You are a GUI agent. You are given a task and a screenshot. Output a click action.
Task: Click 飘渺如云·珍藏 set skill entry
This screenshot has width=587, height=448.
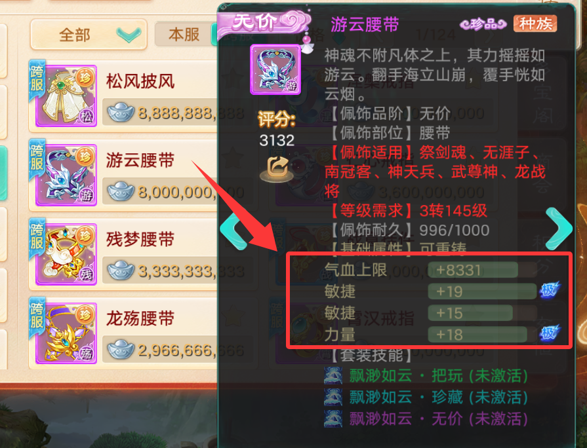click(426, 397)
